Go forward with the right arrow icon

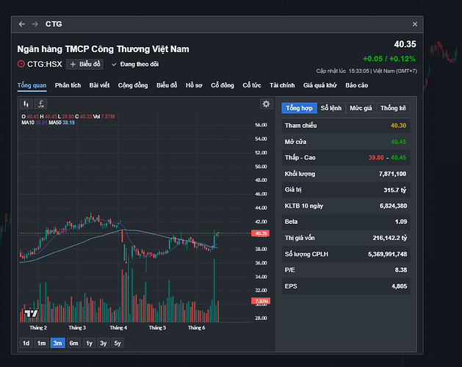pyautogui.click(x=35, y=24)
